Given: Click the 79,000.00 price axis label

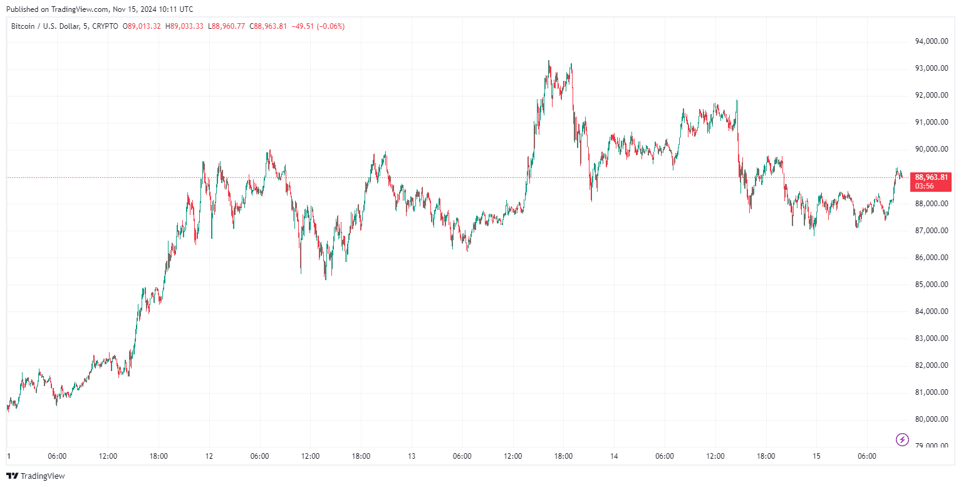Looking at the screenshot, I should pos(930,446).
